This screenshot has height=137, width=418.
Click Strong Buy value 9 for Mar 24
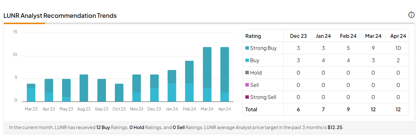(373, 48)
